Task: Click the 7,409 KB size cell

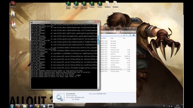Action: pyautogui.click(x=128, y=58)
